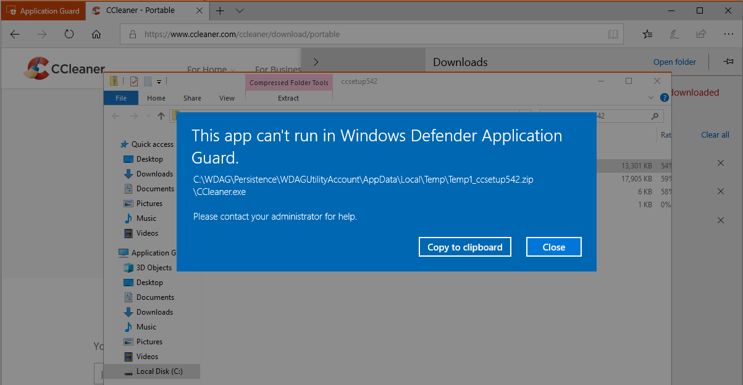Refresh the CCleaner page in Edge
The width and height of the screenshot is (743, 385).
(x=69, y=35)
